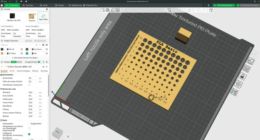Viewport: 260px width, 140px height.
Task: Open the settings list icon beside Fortgeschritten
Action: coord(43,62)
